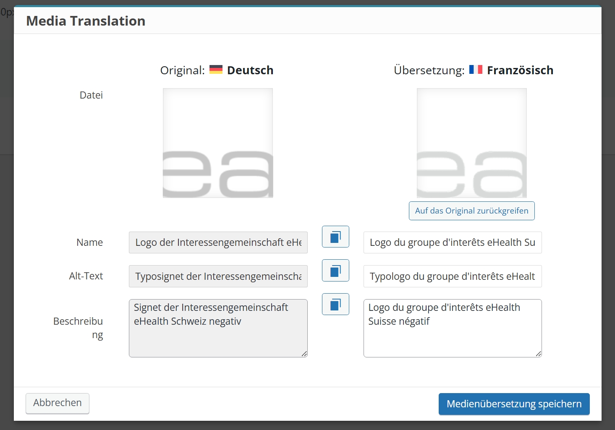Click the 'Beschreibung' row label

78,328
